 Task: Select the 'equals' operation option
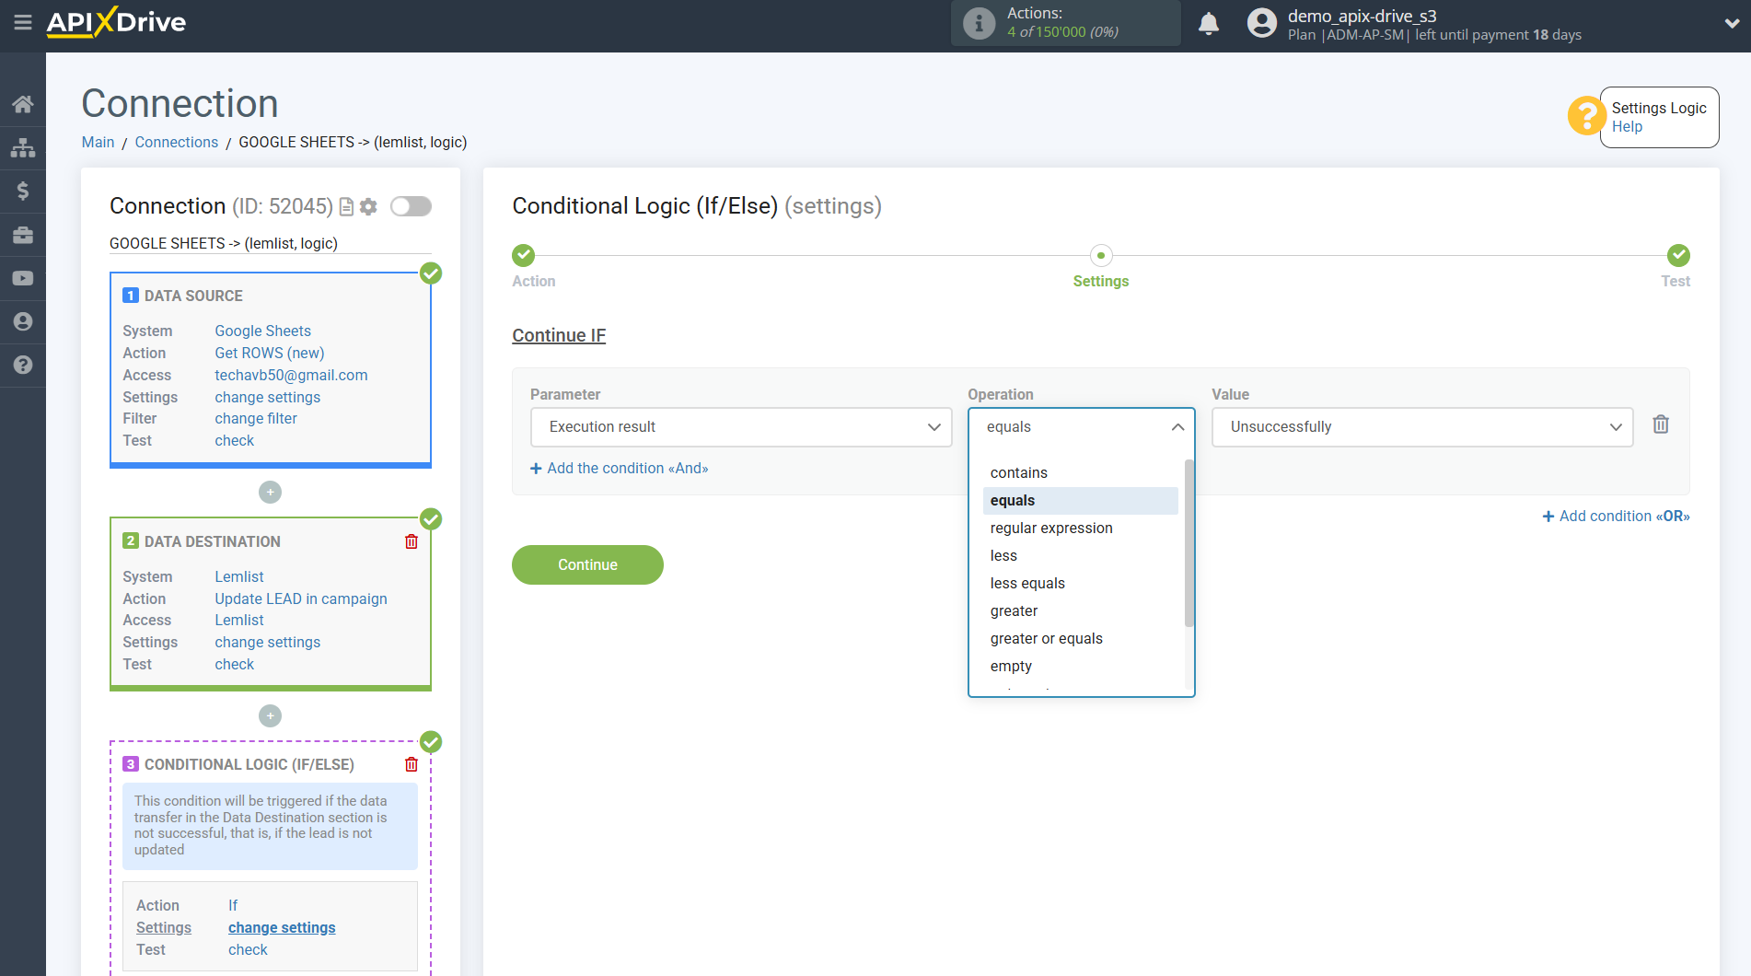click(1080, 501)
